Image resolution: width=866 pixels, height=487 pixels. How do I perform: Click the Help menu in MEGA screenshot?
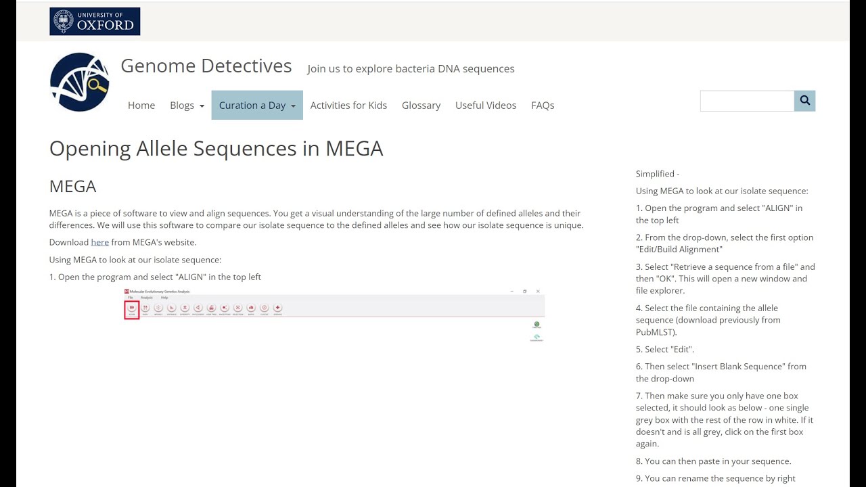(x=164, y=298)
